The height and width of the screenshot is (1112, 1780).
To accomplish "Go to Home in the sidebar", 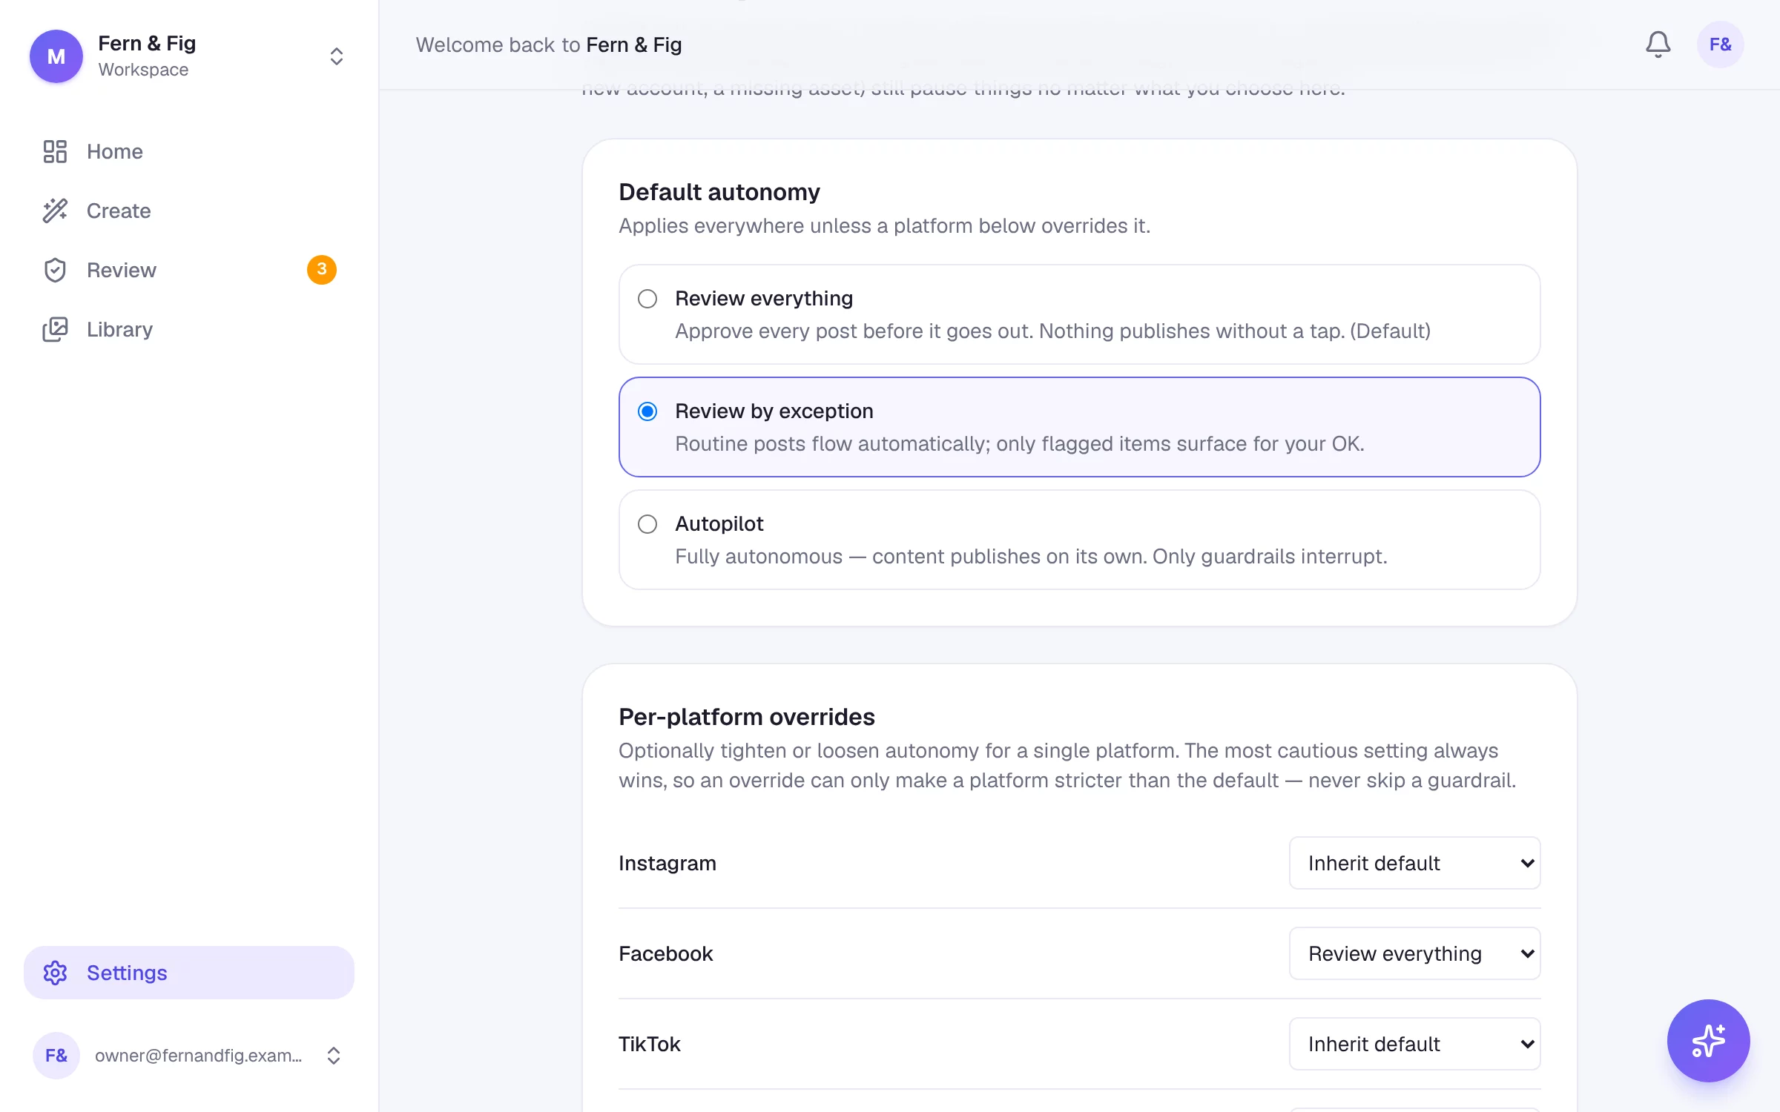I will (x=189, y=151).
